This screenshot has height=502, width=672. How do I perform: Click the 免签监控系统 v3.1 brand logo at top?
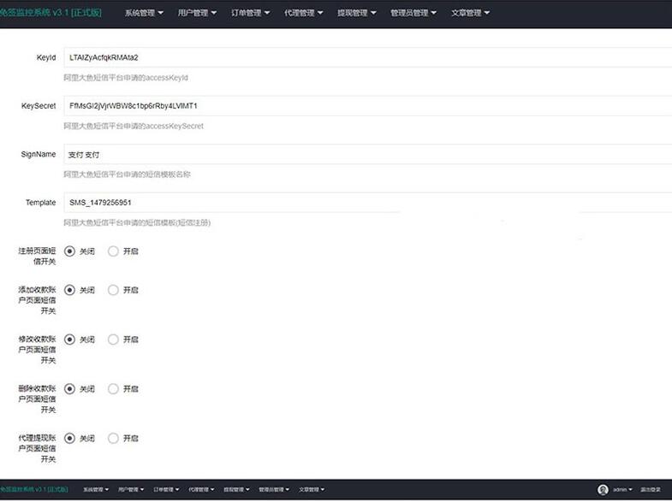click(x=51, y=13)
